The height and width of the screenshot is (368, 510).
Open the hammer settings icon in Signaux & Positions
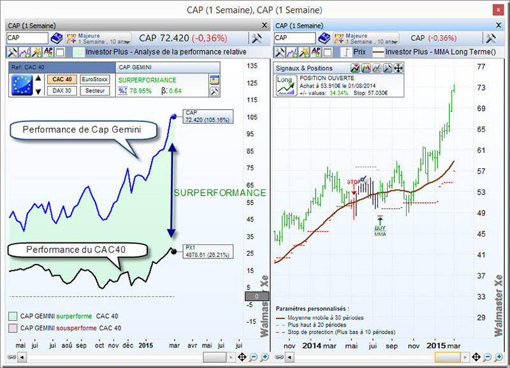(388, 68)
